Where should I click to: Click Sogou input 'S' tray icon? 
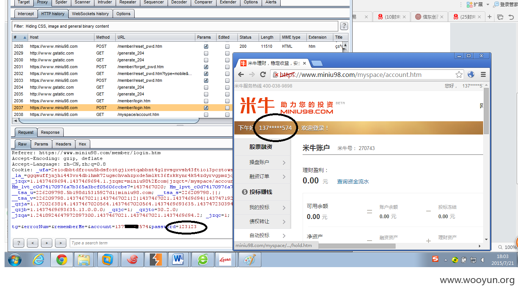tap(435, 259)
